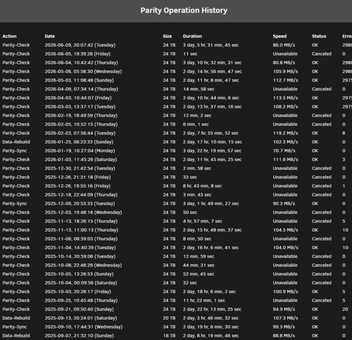Click the Status column header
The image size is (352, 340).
[x=319, y=36]
